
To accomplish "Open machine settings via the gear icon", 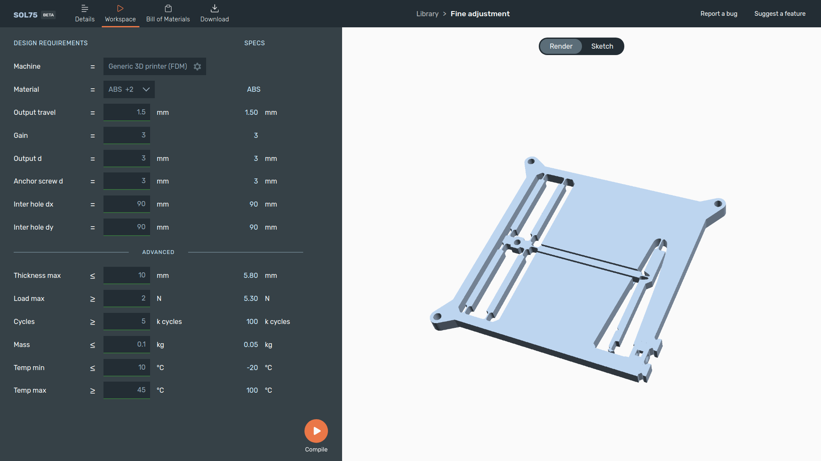I will (x=197, y=67).
